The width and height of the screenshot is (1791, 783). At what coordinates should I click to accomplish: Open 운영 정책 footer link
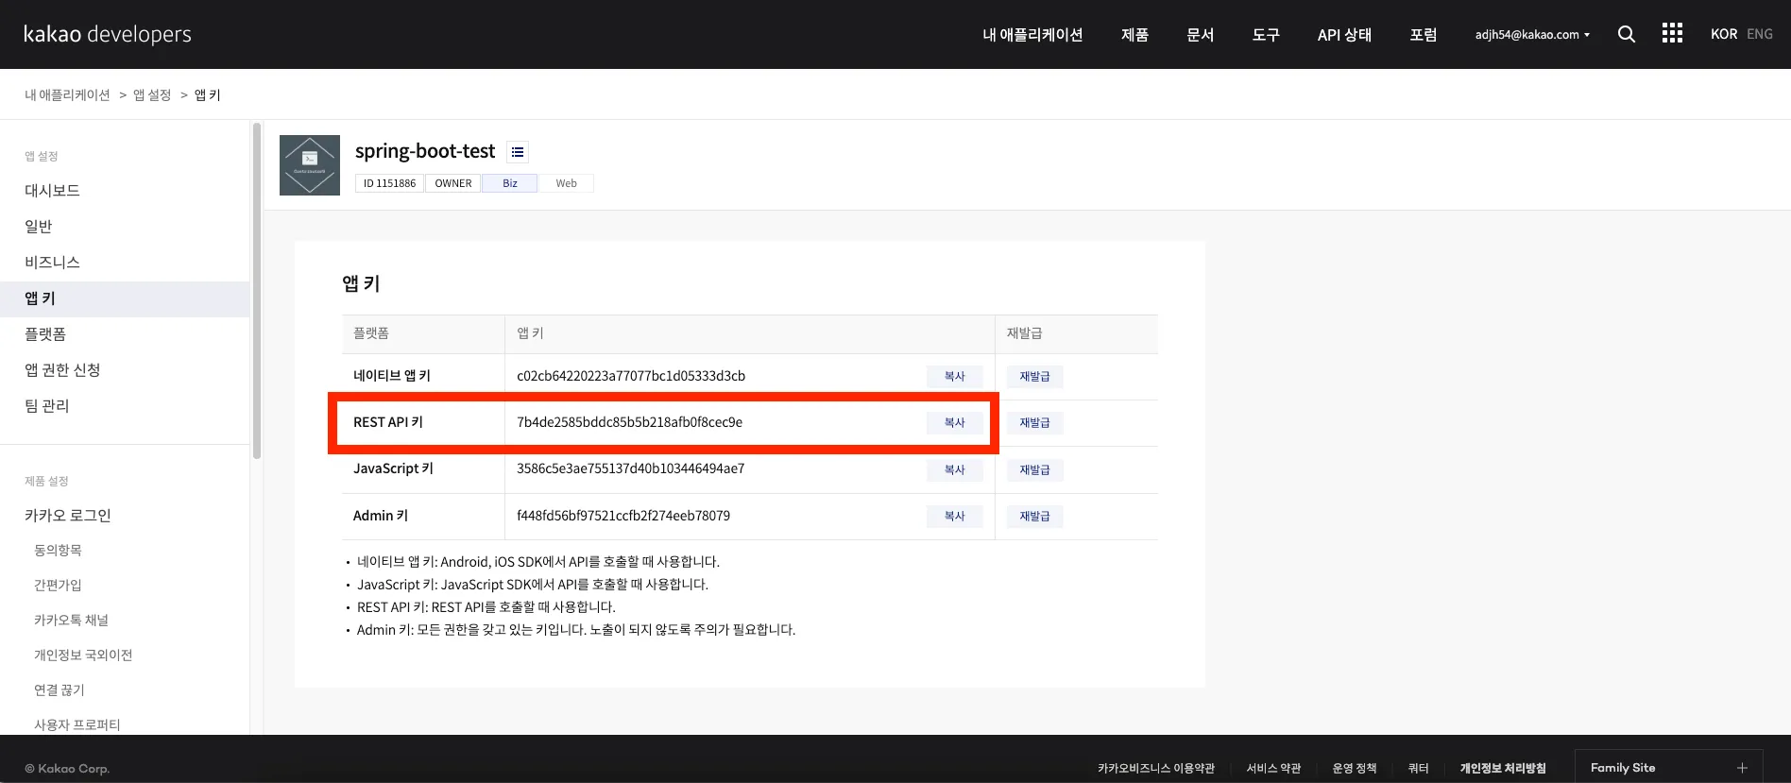click(1354, 768)
